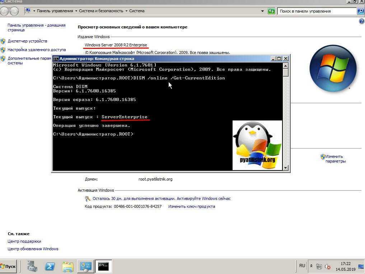Click the refresh button beside address bar

(271, 11)
